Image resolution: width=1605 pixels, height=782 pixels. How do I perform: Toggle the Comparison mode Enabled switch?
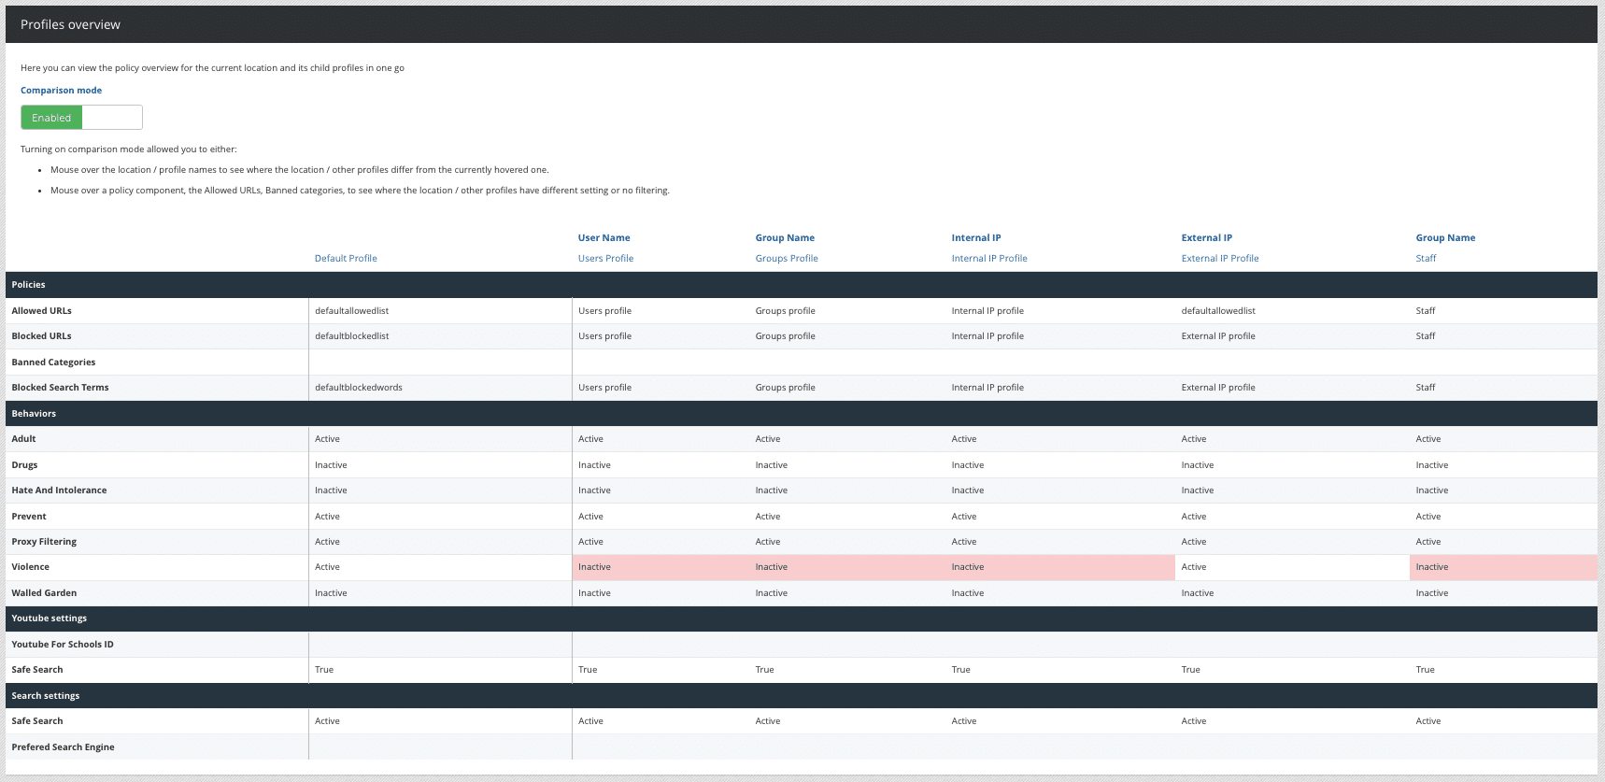pyautogui.click(x=81, y=118)
